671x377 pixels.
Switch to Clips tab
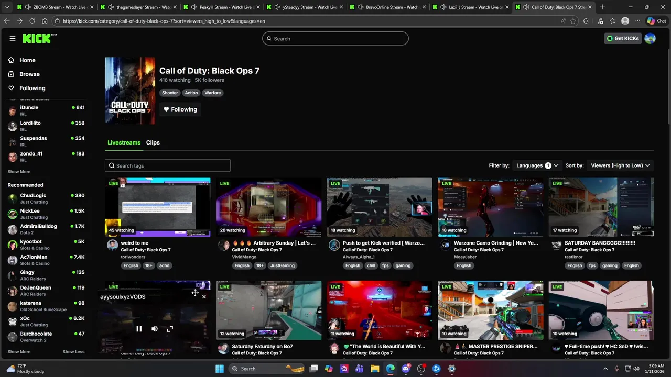[153, 142]
